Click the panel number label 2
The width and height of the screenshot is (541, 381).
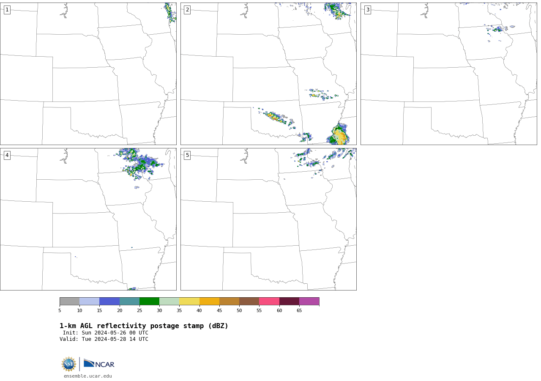click(x=187, y=10)
